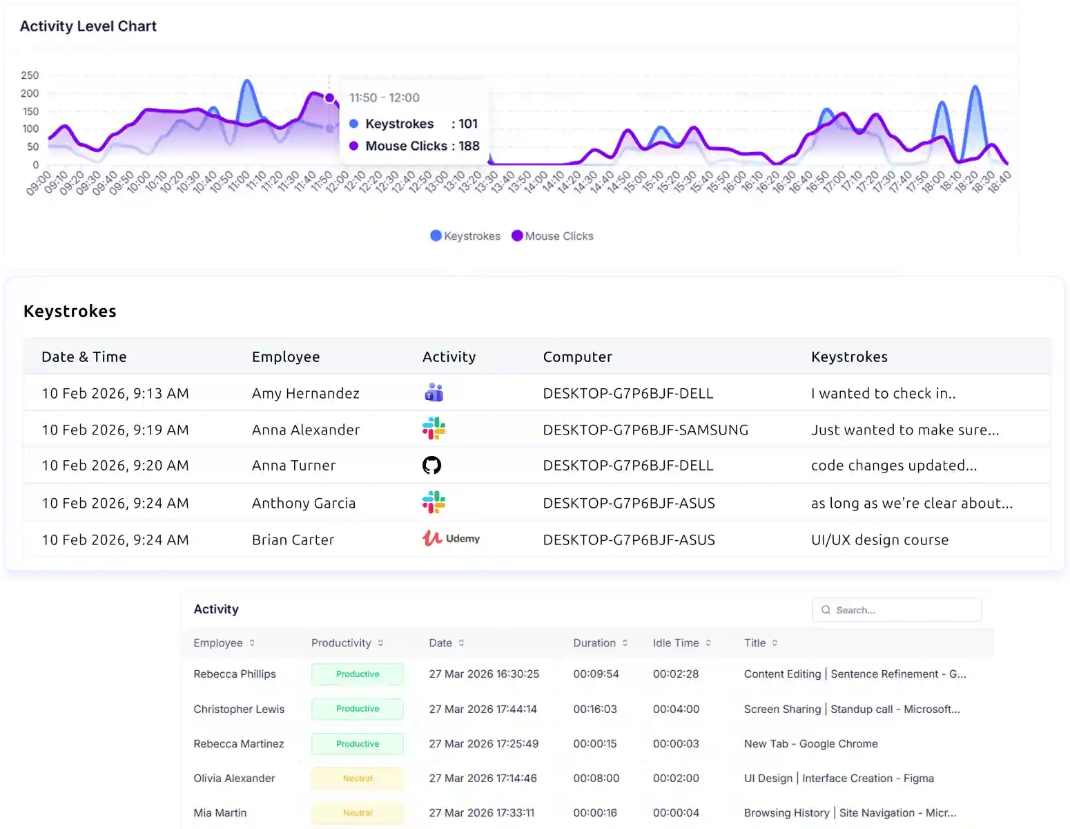Screen dimensions: 1070x829
Task: Click the Microsoft Teams icon for Amy Hernandez
Action: 434,393
